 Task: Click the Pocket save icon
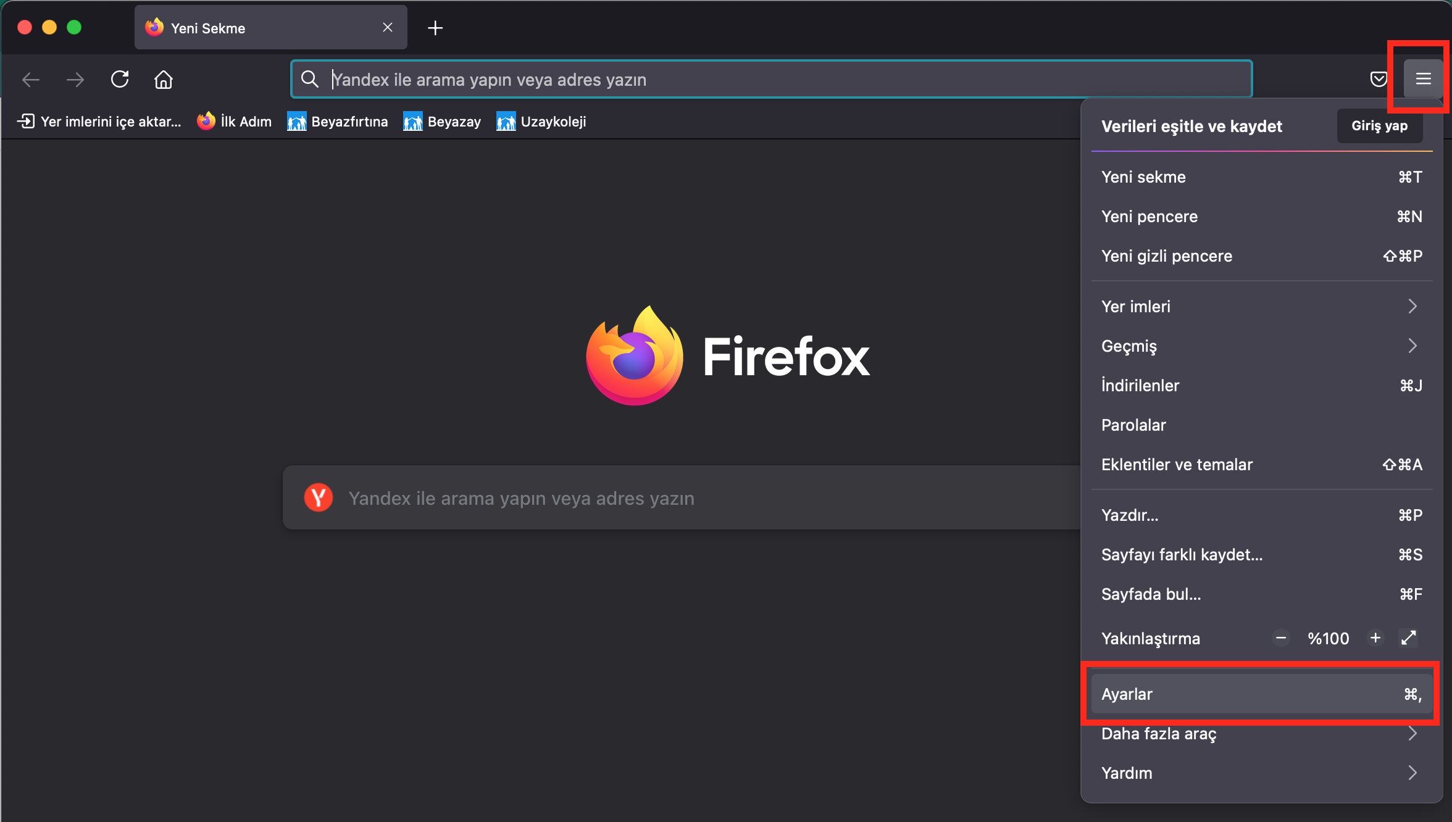(x=1379, y=79)
